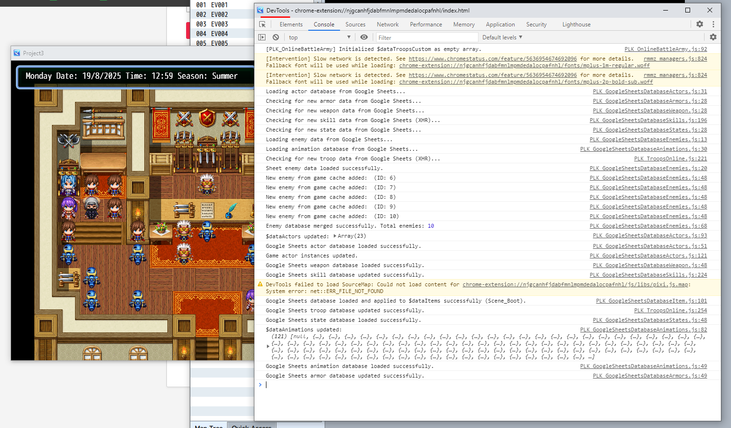
Task: Click the DevTools window title icon
Action: click(260, 10)
